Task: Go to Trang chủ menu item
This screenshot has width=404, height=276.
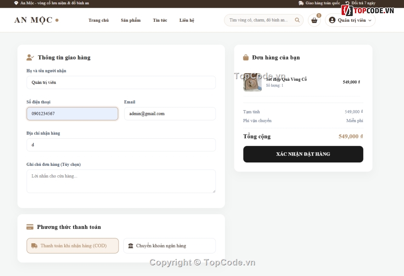Action: pyautogui.click(x=98, y=20)
